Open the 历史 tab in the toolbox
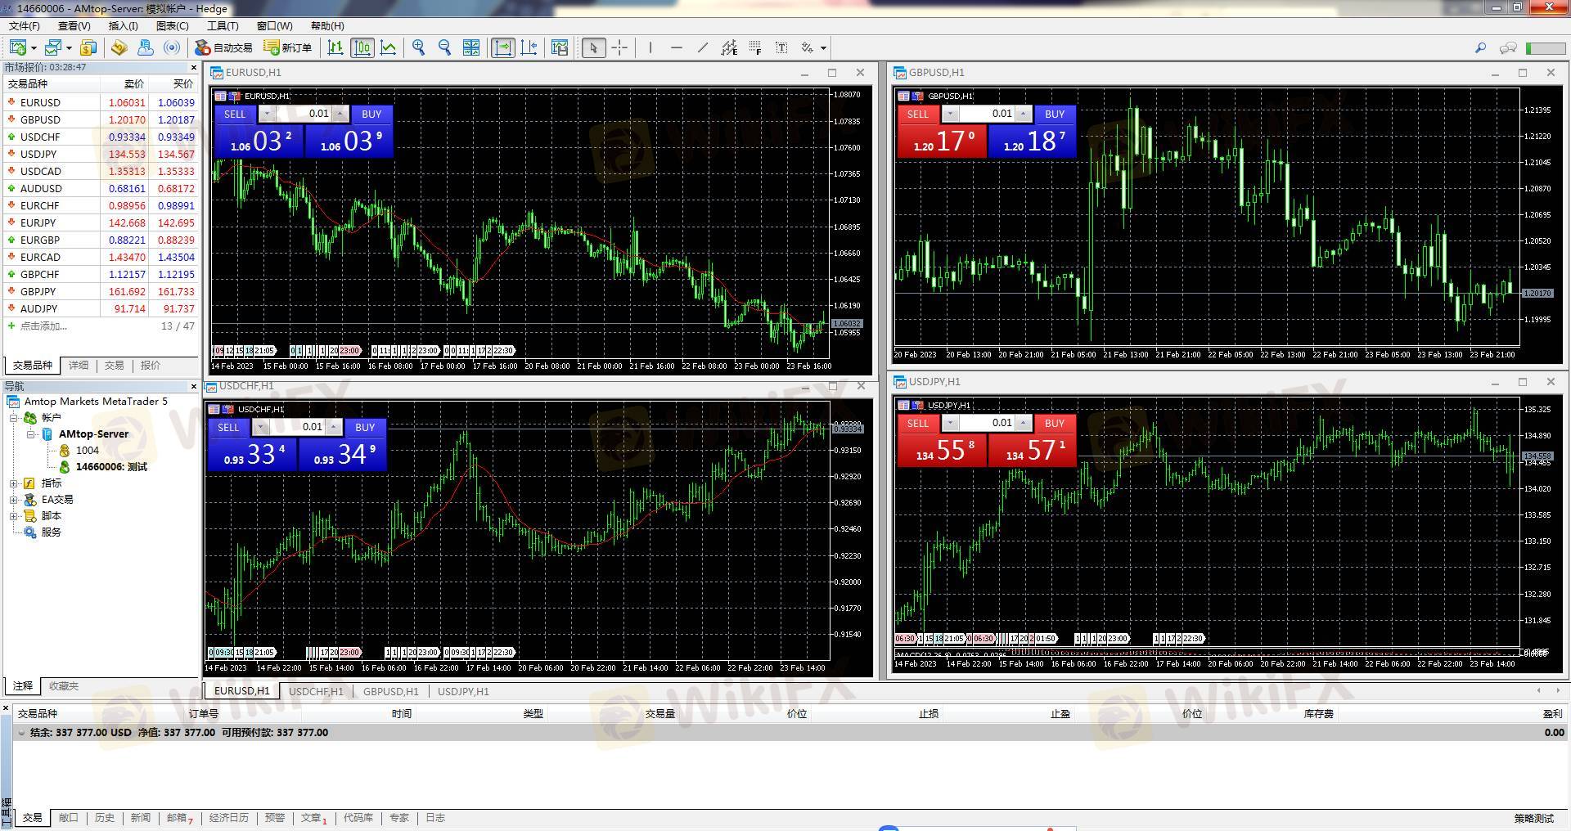The width and height of the screenshot is (1571, 831). pos(105,818)
